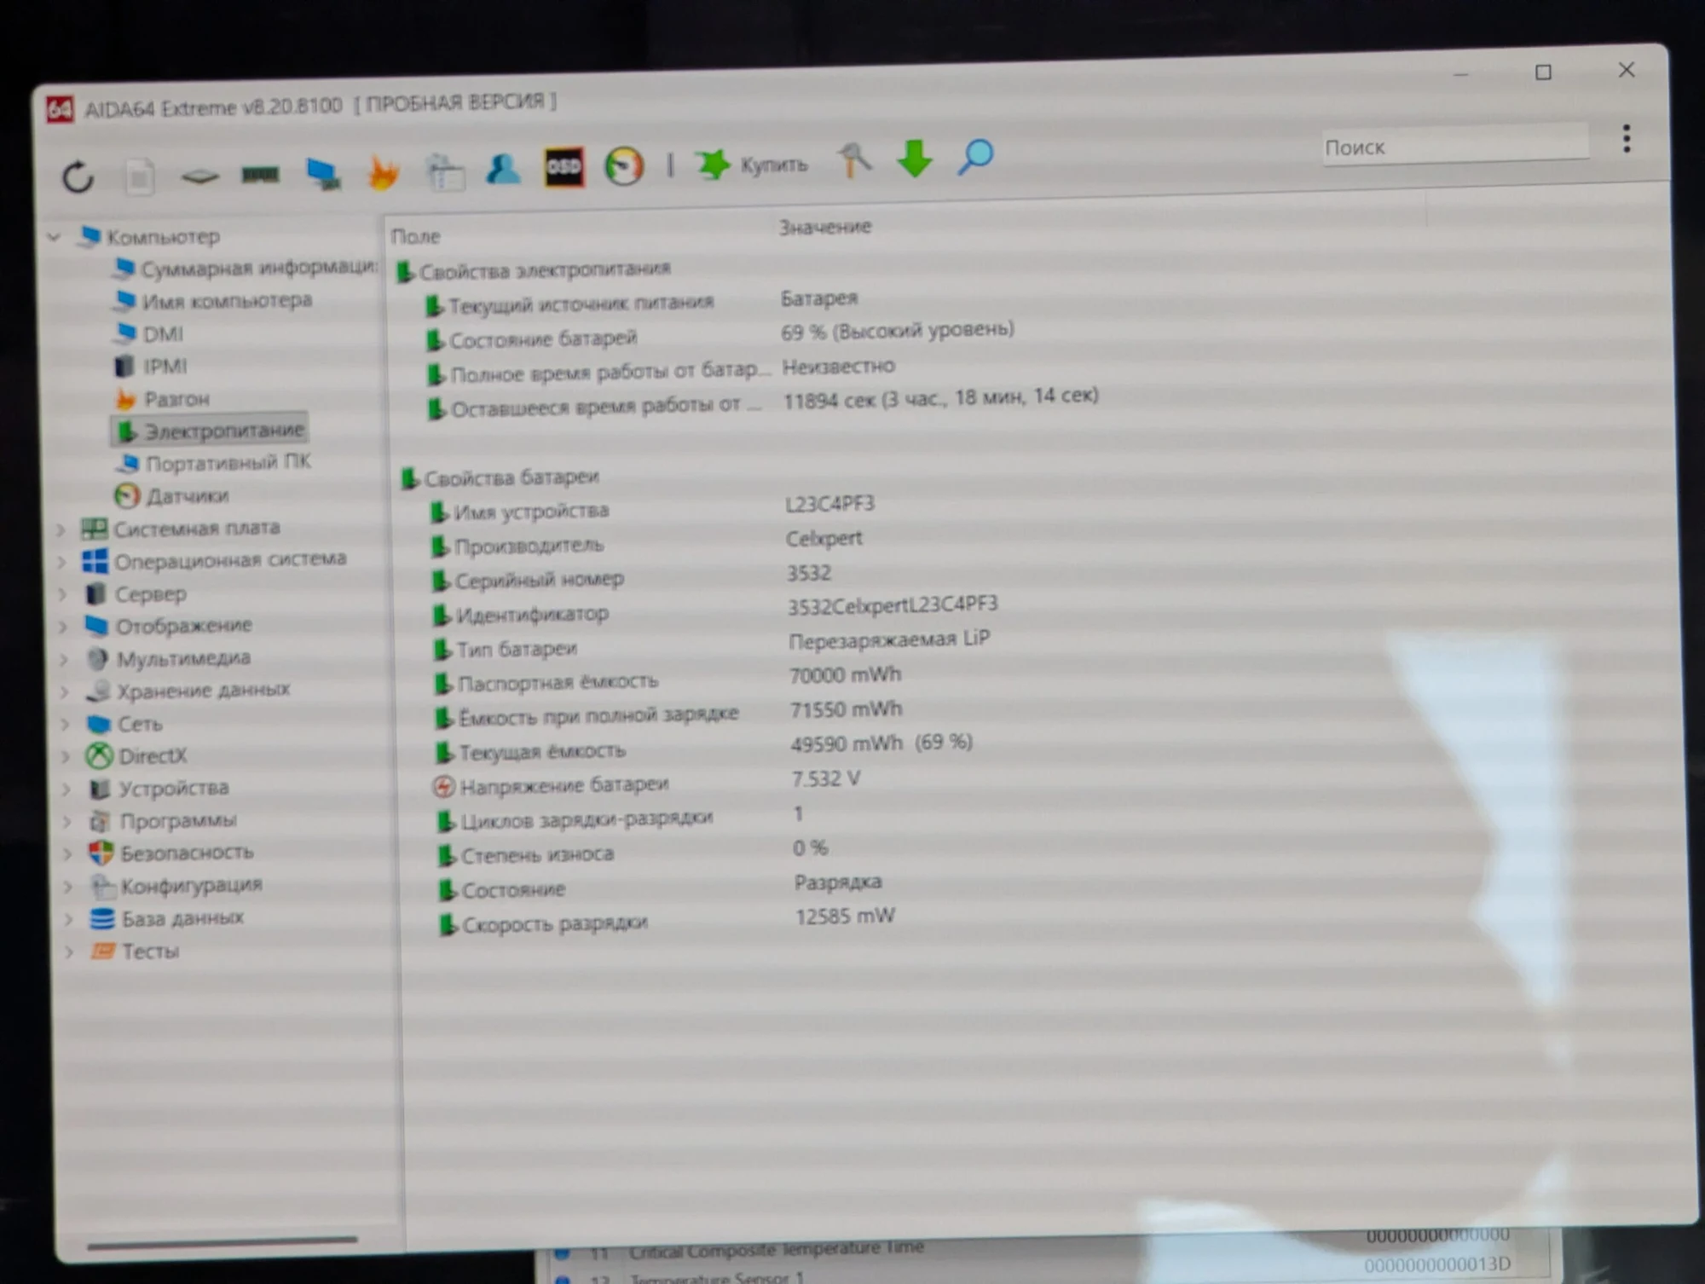
Task: Select the Безопасность tree item
Action: 171,853
